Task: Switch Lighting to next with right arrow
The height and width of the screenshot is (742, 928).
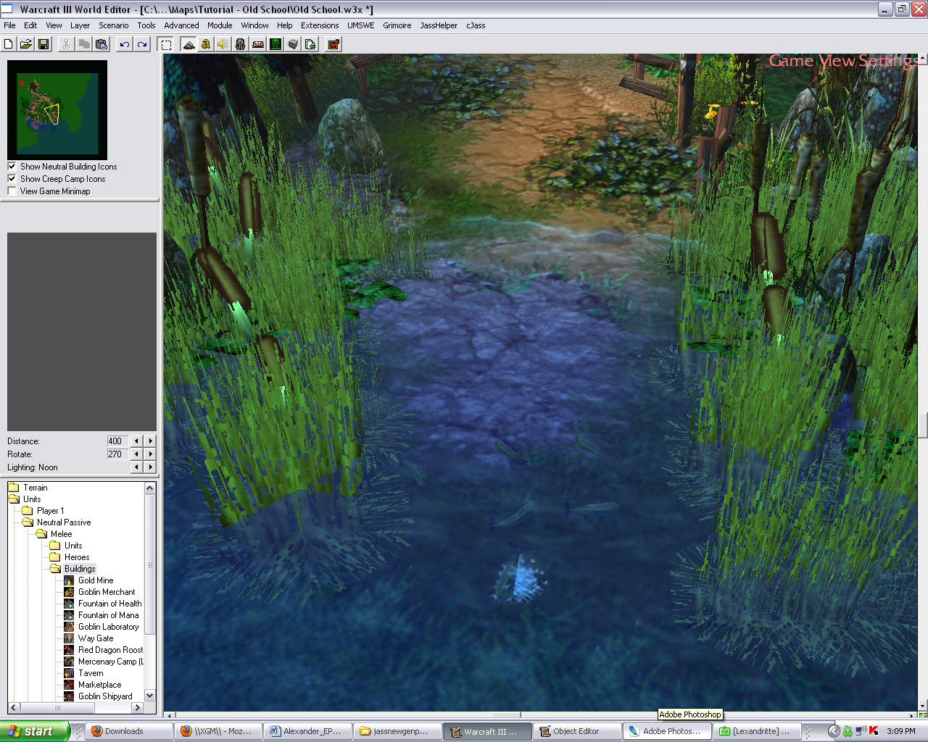Action: click(150, 467)
